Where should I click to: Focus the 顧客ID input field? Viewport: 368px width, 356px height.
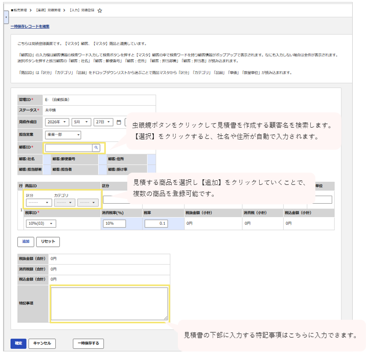point(69,148)
